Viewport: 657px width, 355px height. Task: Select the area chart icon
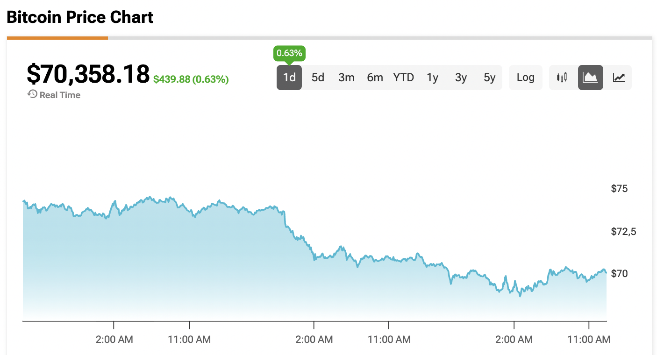coord(591,78)
